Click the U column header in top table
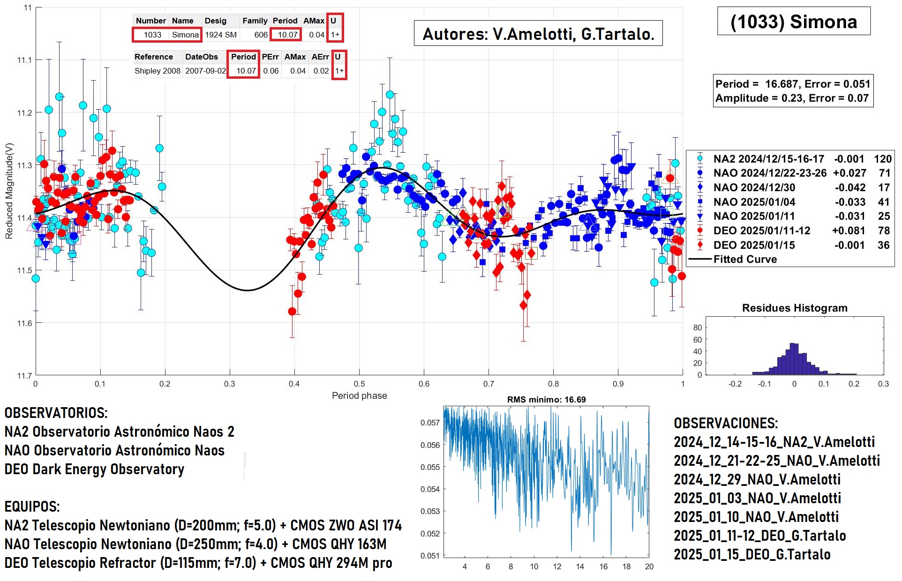This screenshot has width=902, height=581. (333, 21)
